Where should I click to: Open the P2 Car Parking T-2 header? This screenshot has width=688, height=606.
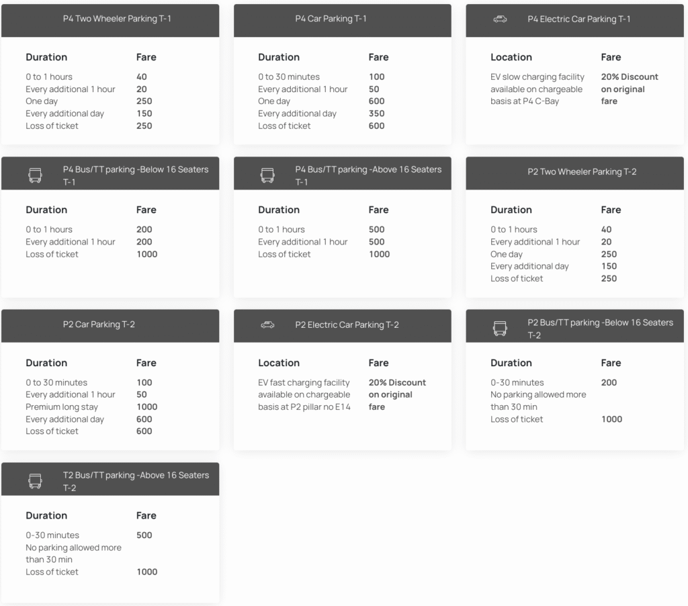click(99, 324)
